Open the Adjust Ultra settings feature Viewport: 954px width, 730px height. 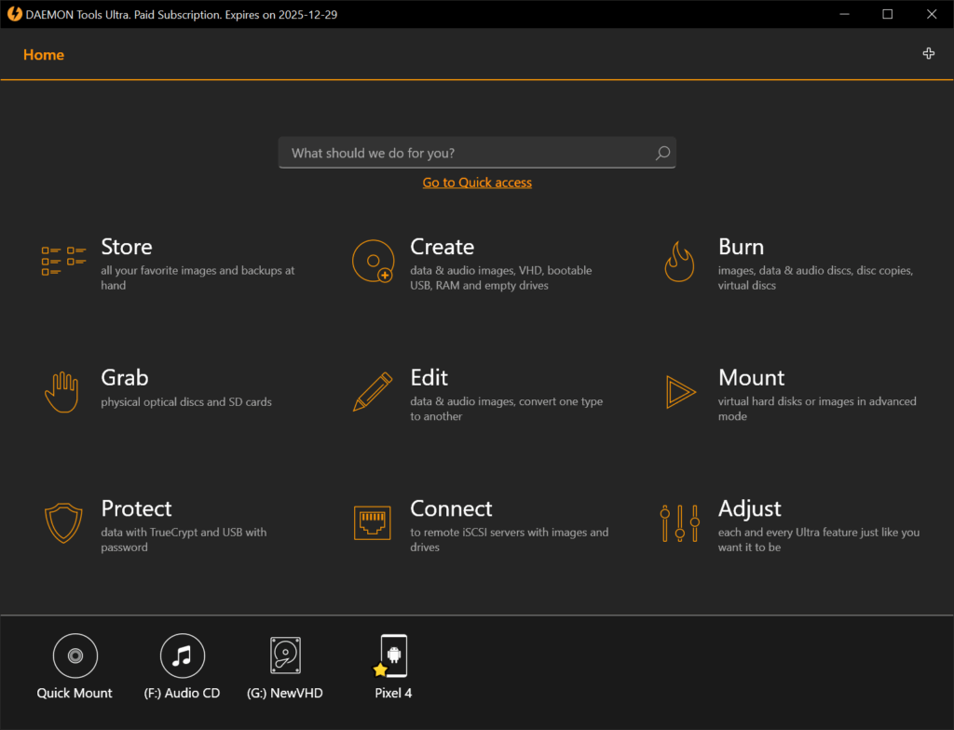point(749,508)
